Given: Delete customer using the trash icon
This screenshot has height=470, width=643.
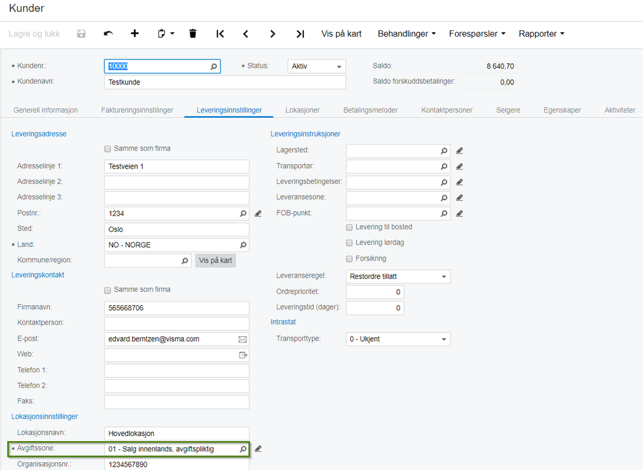Looking at the screenshot, I should click(192, 33).
